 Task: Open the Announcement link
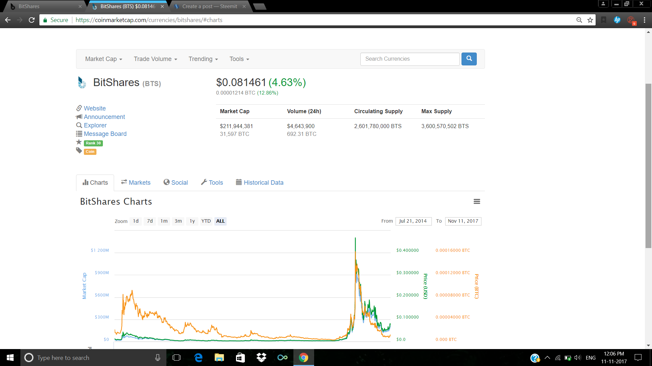104,117
